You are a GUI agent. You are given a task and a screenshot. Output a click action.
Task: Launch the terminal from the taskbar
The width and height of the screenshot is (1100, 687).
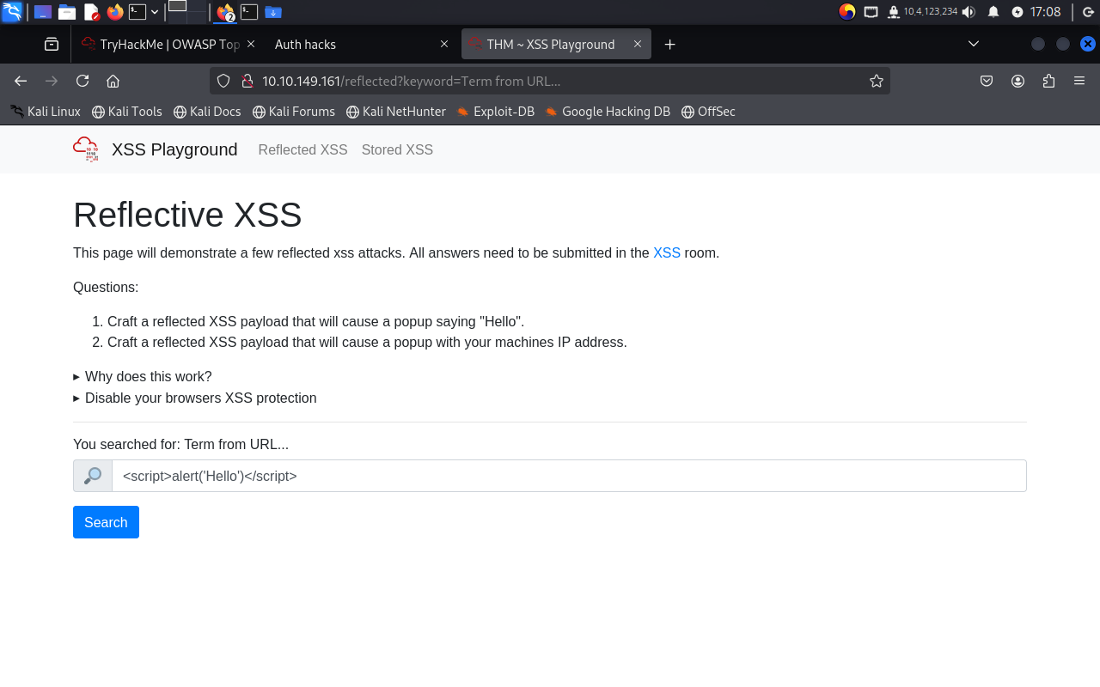pyautogui.click(x=137, y=11)
